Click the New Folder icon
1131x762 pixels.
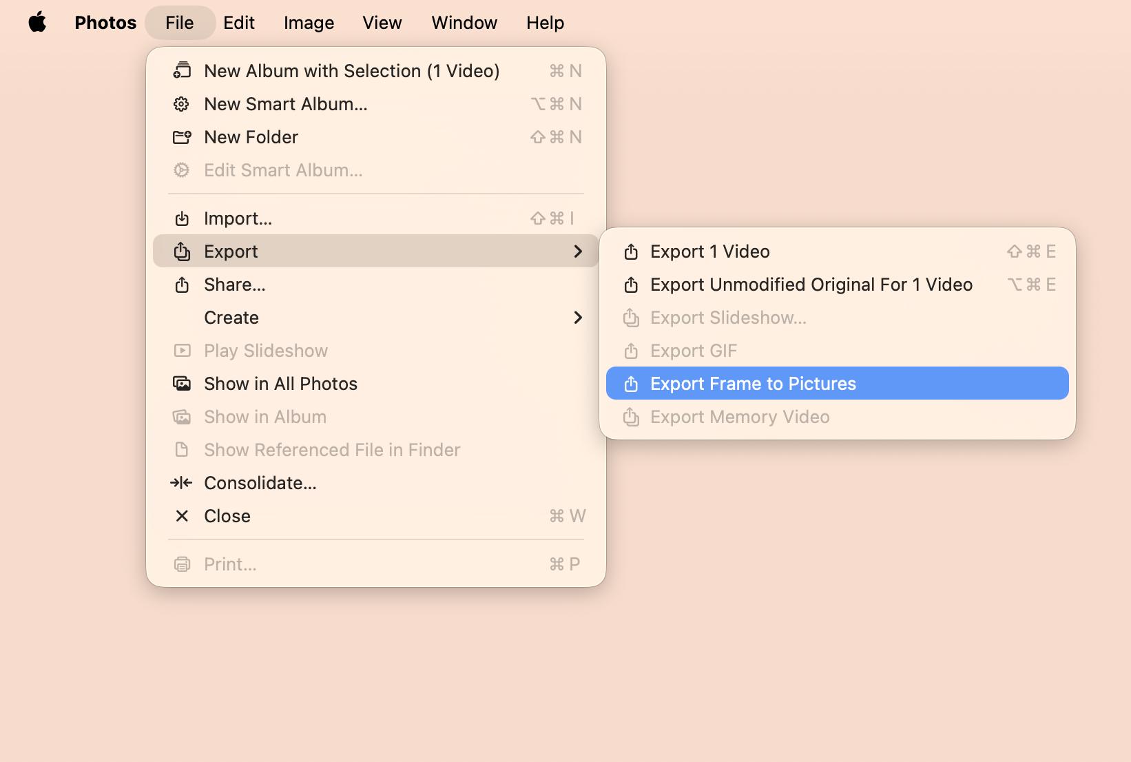[x=182, y=137]
